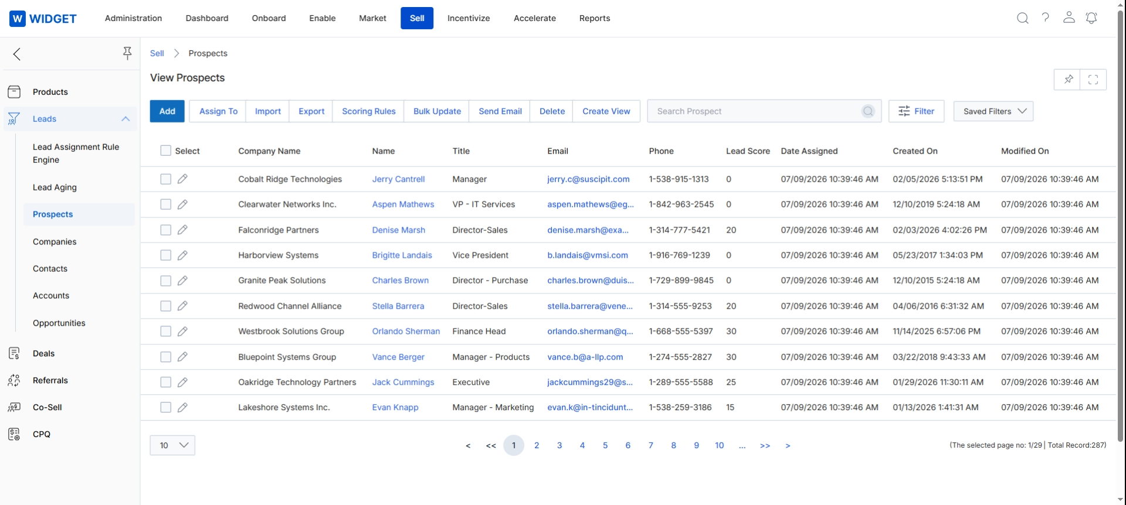Open Jerry Cantrell prospect link
The height and width of the screenshot is (505, 1126).
pos(398,179)
